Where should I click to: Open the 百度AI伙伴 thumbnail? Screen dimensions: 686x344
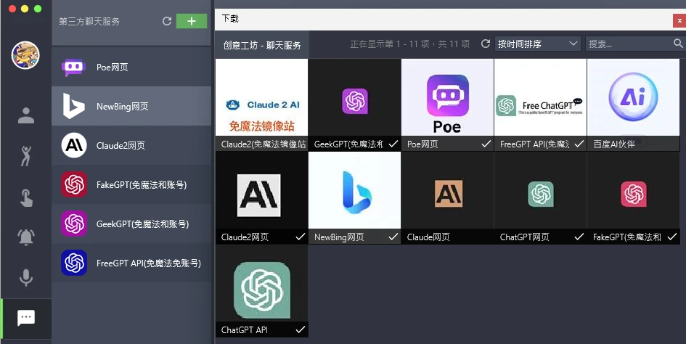(x=633, y=97)
